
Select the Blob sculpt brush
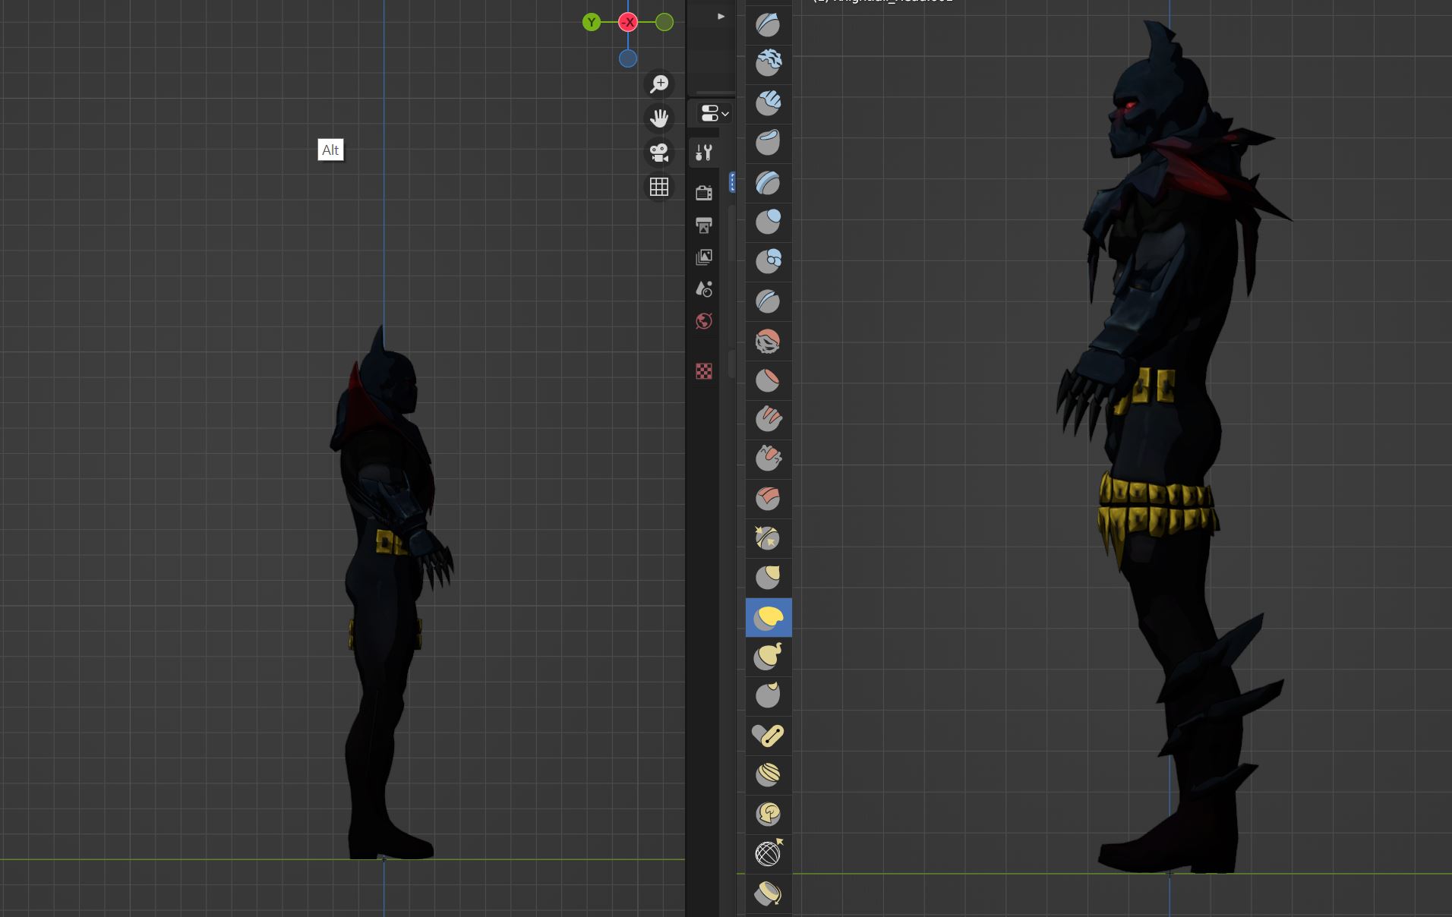coord(768,261)
